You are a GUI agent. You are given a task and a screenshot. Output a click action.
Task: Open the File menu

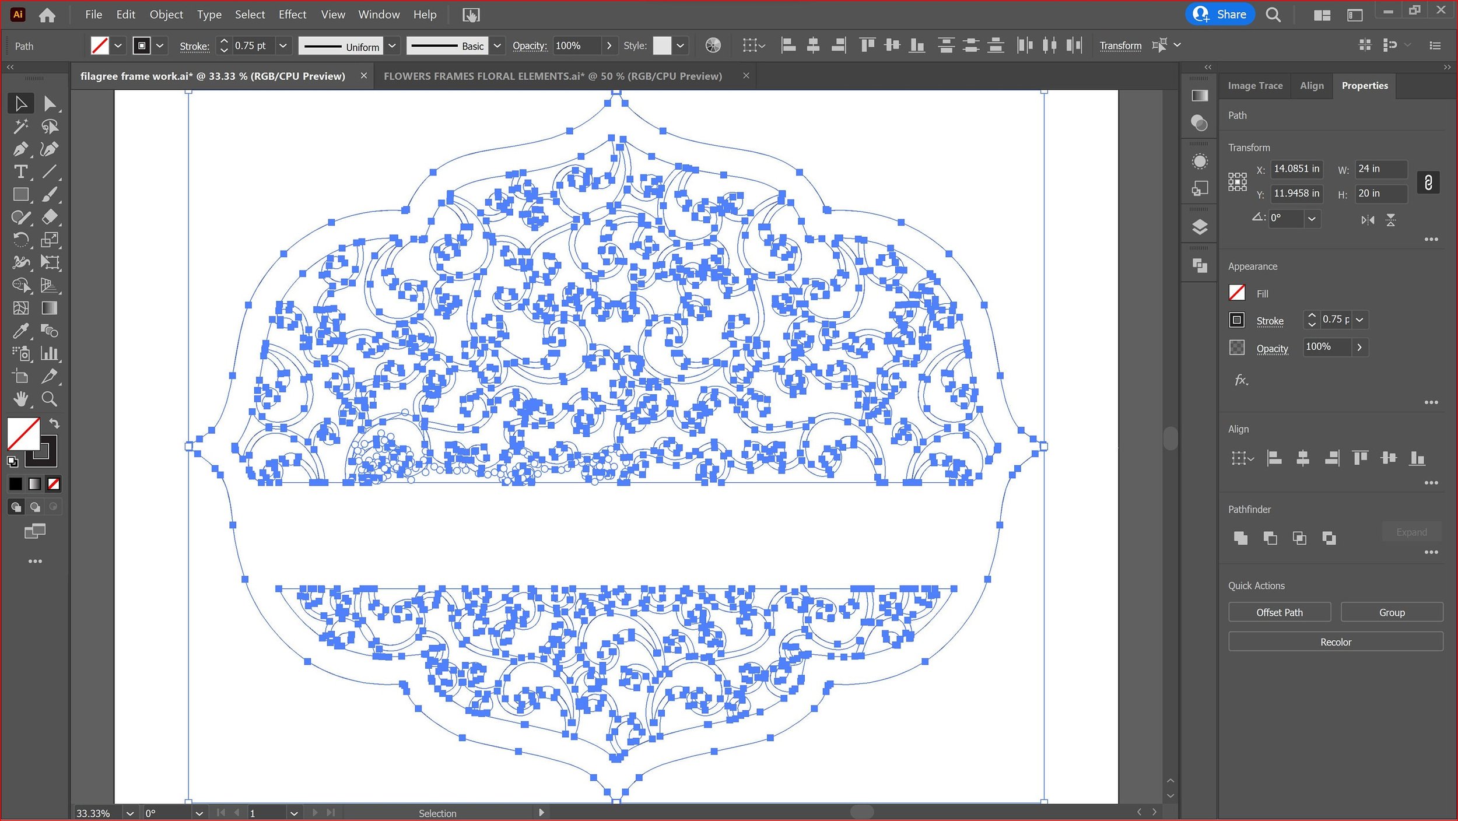click(x=93, y=15)
